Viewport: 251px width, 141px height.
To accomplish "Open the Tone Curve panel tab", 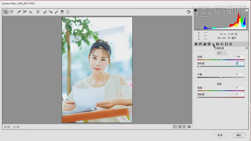I will click(x=200, y=44).
